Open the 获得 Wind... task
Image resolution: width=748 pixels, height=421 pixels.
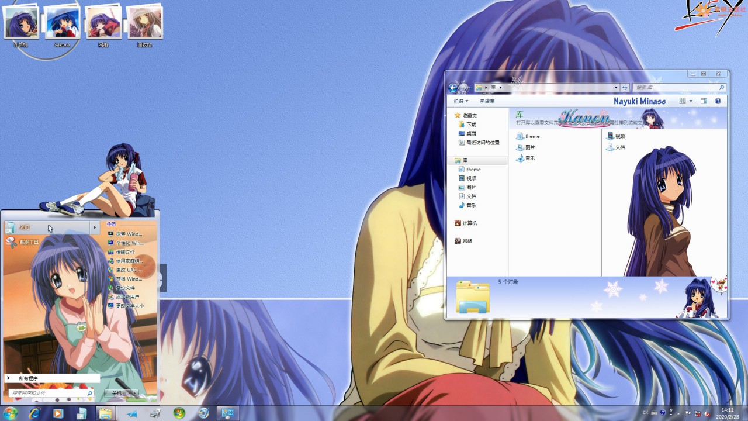(125, 279)
